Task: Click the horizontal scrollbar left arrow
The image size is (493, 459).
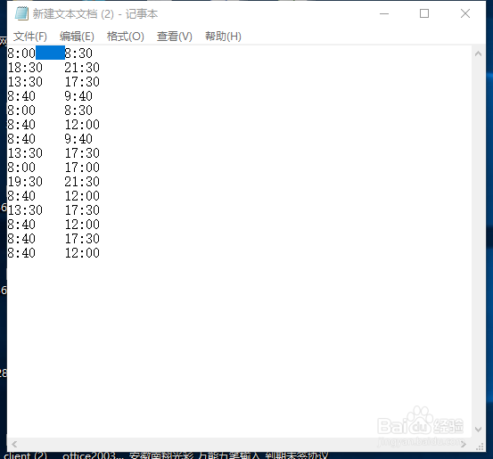Action: [x=14, y=444]
